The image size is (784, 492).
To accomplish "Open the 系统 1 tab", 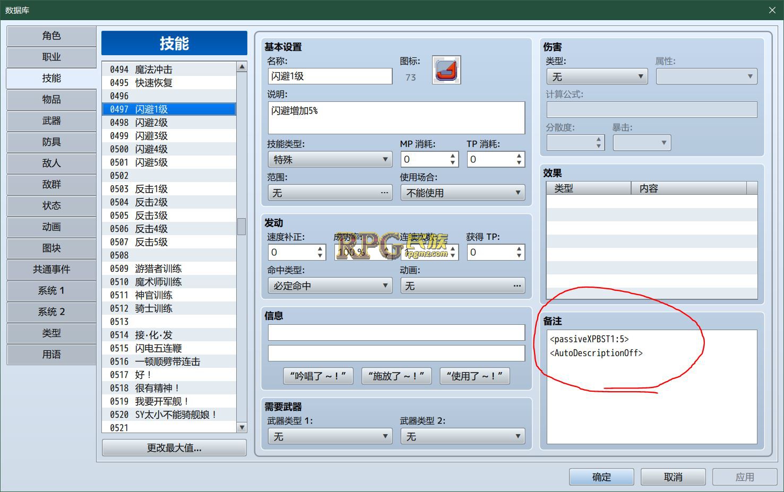I will click(x=51, y=290).
